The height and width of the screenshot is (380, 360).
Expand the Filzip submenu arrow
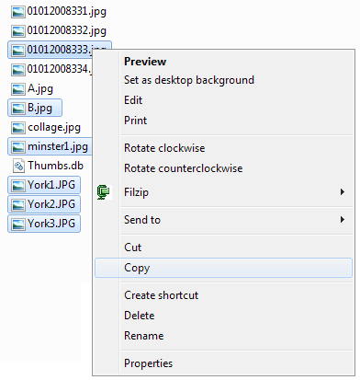click(x=343, y=192)
